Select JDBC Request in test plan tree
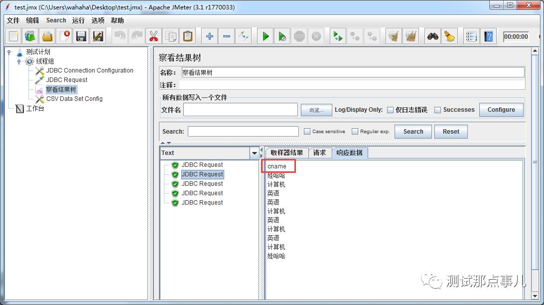The width and height of the screenshot is (544, 305). 67,80
